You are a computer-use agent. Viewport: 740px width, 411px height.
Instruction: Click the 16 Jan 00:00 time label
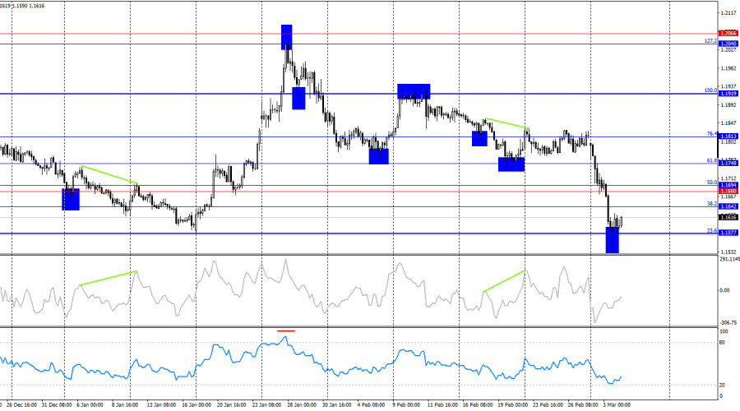(197, 405)
